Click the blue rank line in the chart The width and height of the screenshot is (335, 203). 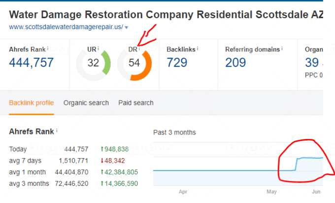coord(222,170)
